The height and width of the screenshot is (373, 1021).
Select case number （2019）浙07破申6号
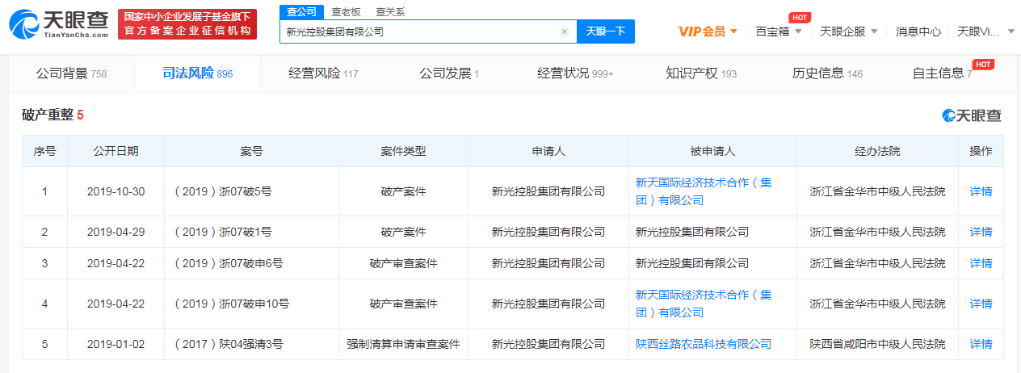click(228, 263)
